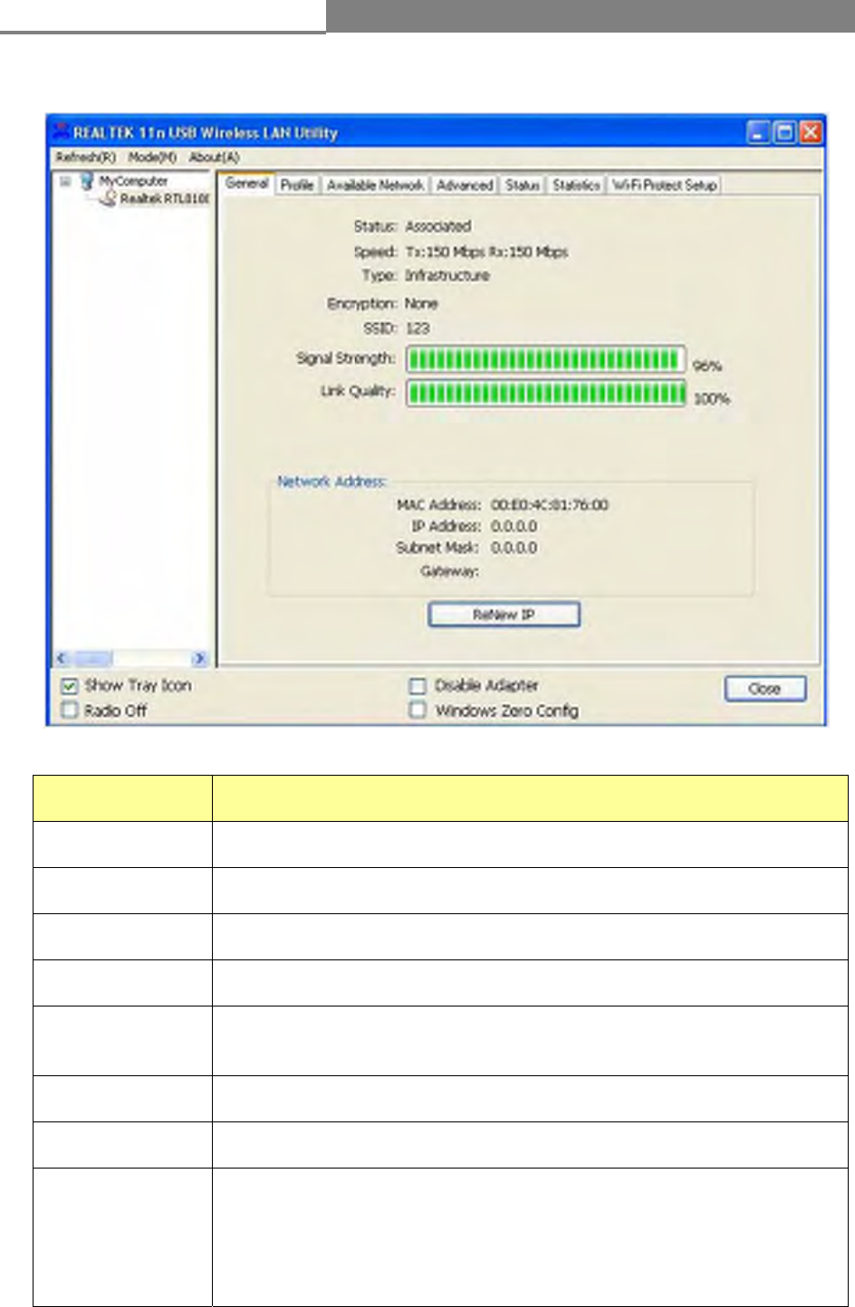
Task: Open the Refresh(R) menu
Action: (x=85, y=157)
